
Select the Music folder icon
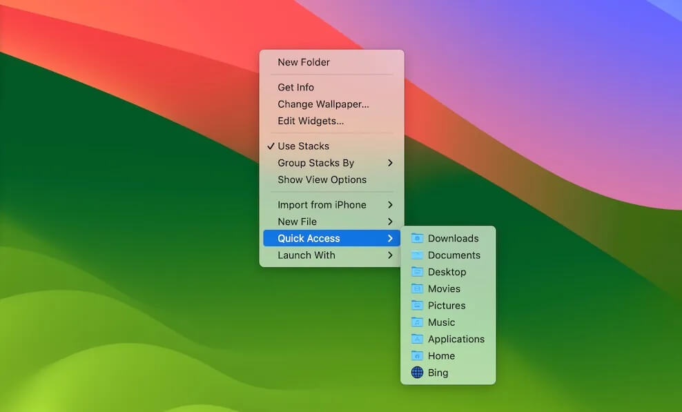click(x=417, y=322)
